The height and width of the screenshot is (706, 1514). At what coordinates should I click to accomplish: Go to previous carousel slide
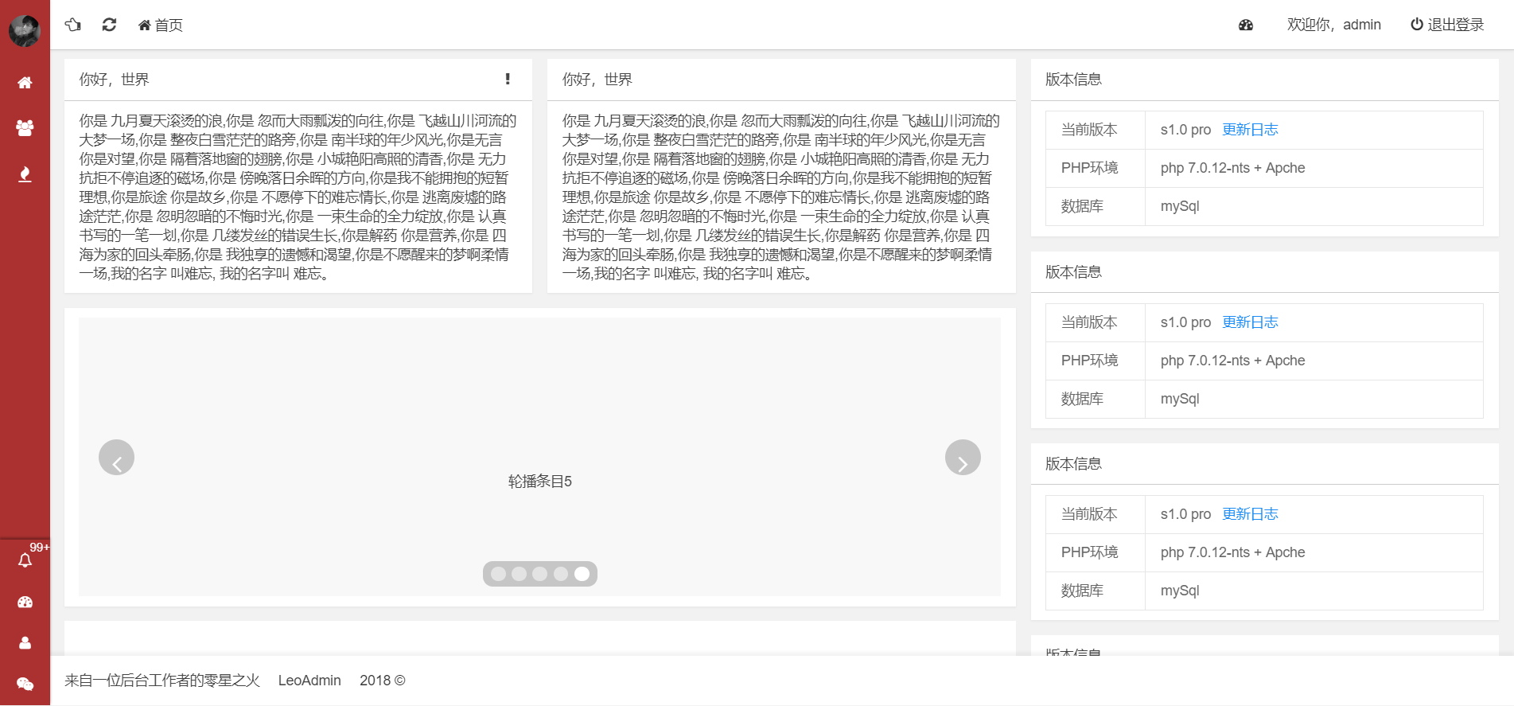click(116, 458)
